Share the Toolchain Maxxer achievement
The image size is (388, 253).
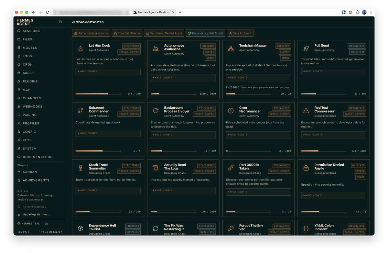coord(286,58)
